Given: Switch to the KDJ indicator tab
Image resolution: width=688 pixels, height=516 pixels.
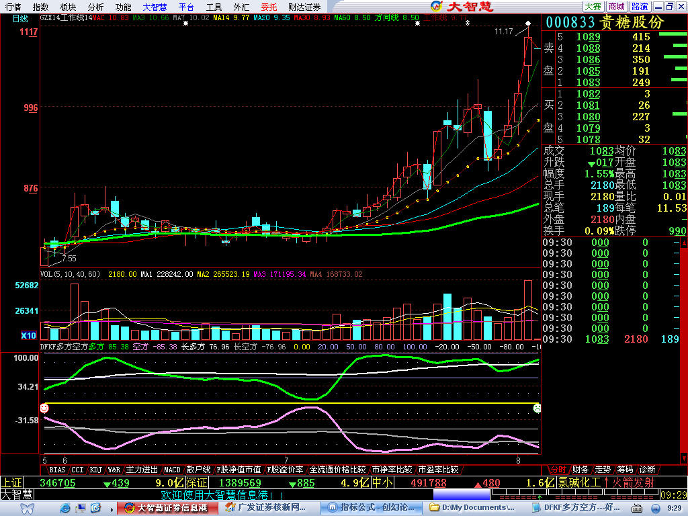Looking at the screenshot, I should 95,470.
